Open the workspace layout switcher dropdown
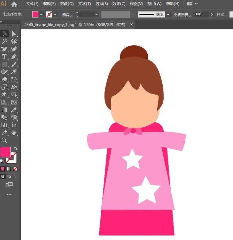233x240 pixels. pos(192,4)
